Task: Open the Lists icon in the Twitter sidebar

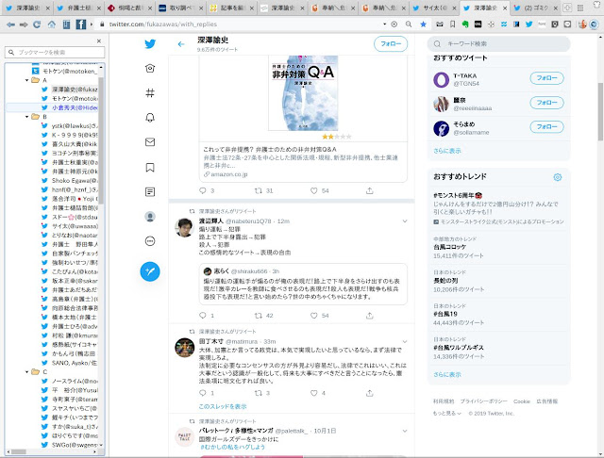Action: point(150,191)
